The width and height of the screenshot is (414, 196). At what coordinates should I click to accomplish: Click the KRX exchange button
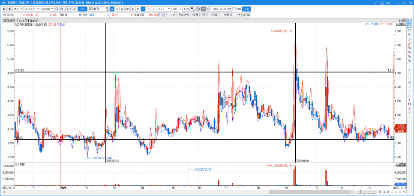coord(82,9)
